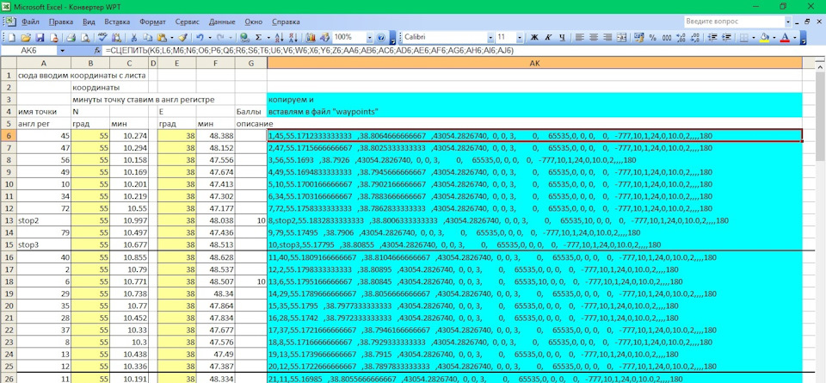Open the zoom 100% dropdown
This screenshot has width=826, height=383.
point(369,38)
